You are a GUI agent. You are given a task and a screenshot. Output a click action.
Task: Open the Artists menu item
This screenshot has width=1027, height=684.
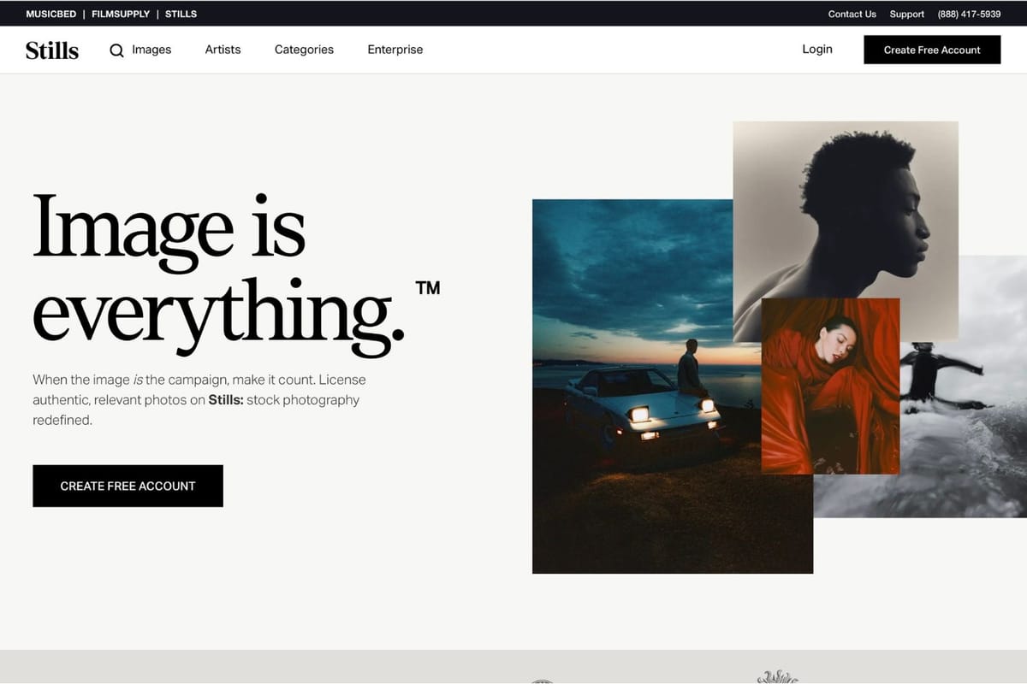click(223, 50)
